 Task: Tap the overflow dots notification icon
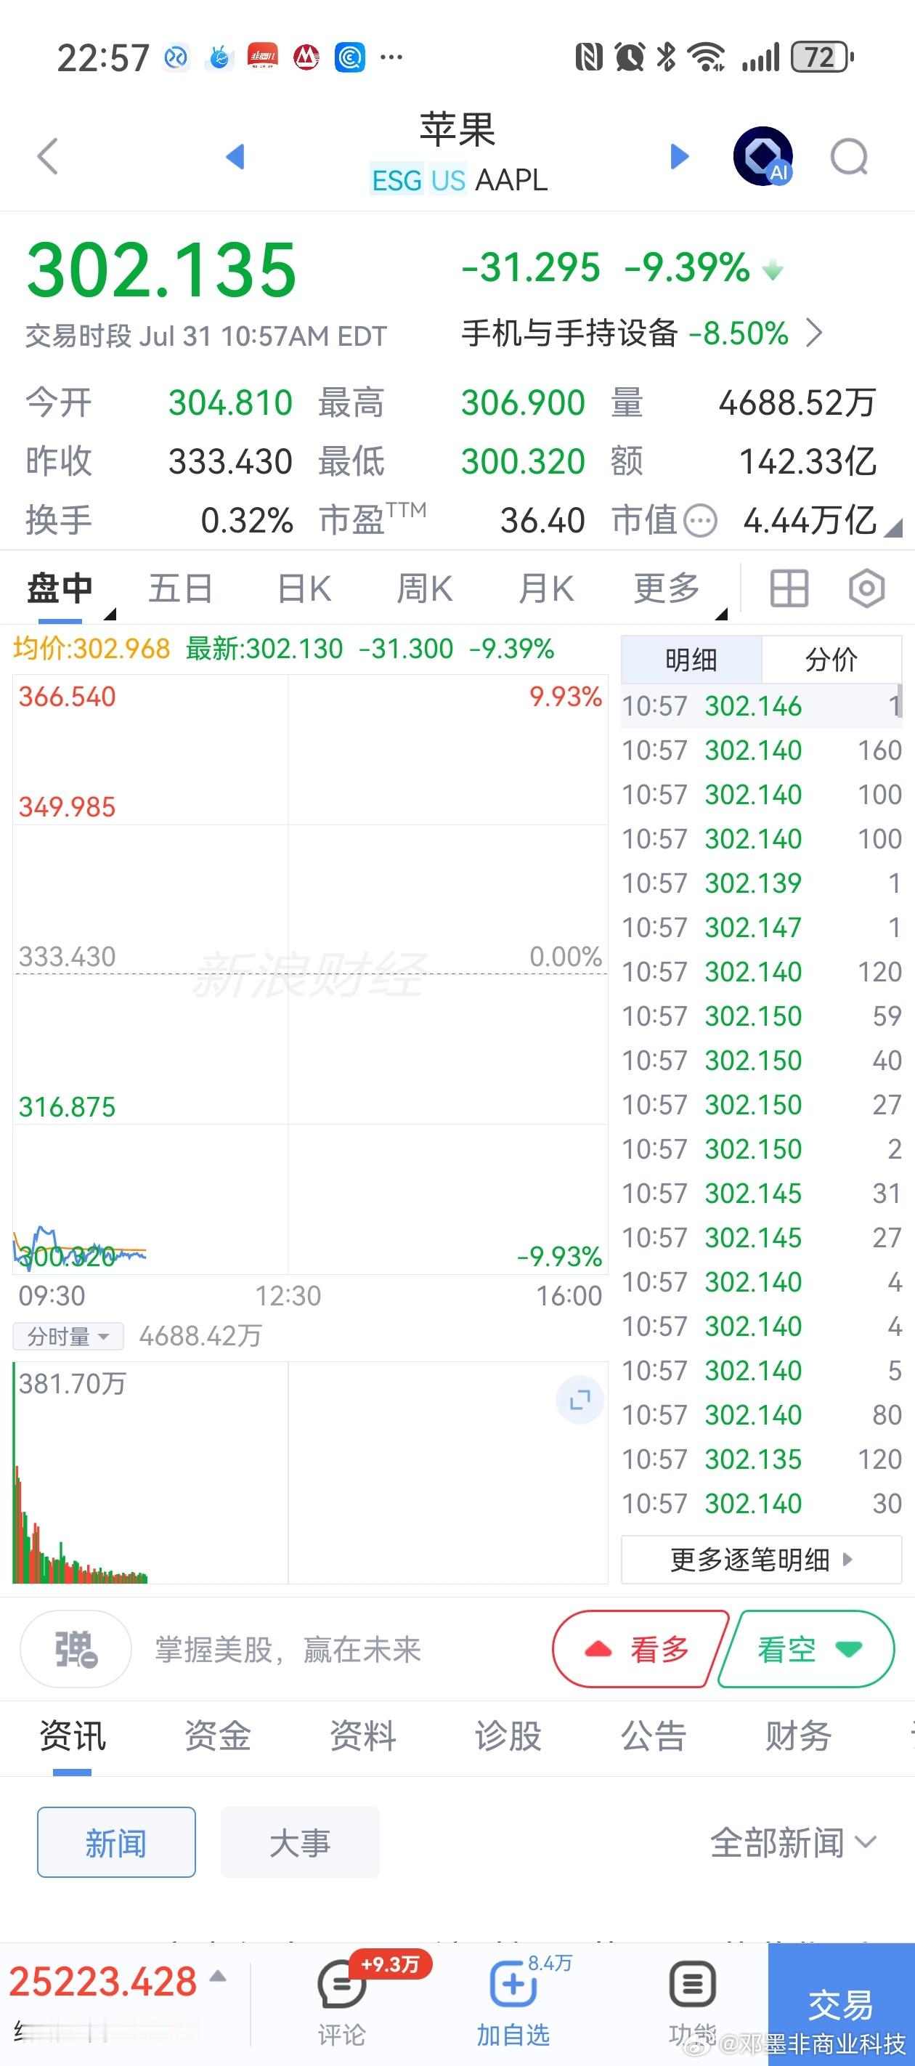coord(391,57)
